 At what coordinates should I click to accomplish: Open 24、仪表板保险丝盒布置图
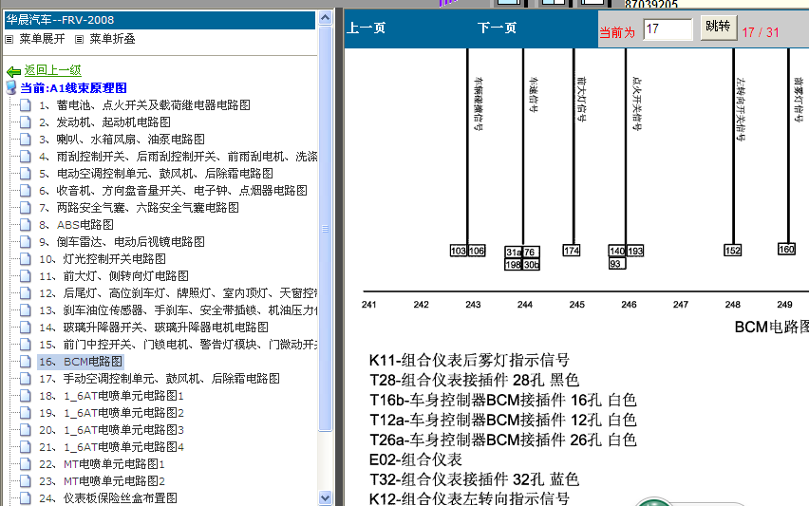[x=108, y=497]
